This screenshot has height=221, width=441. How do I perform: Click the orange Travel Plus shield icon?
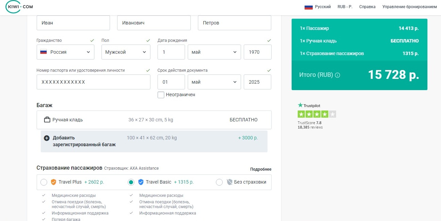click(53, 182)
